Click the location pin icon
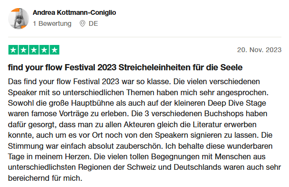The height and width of the screenshot is (187, 289). pyautogui.click(x=83, y=23)
